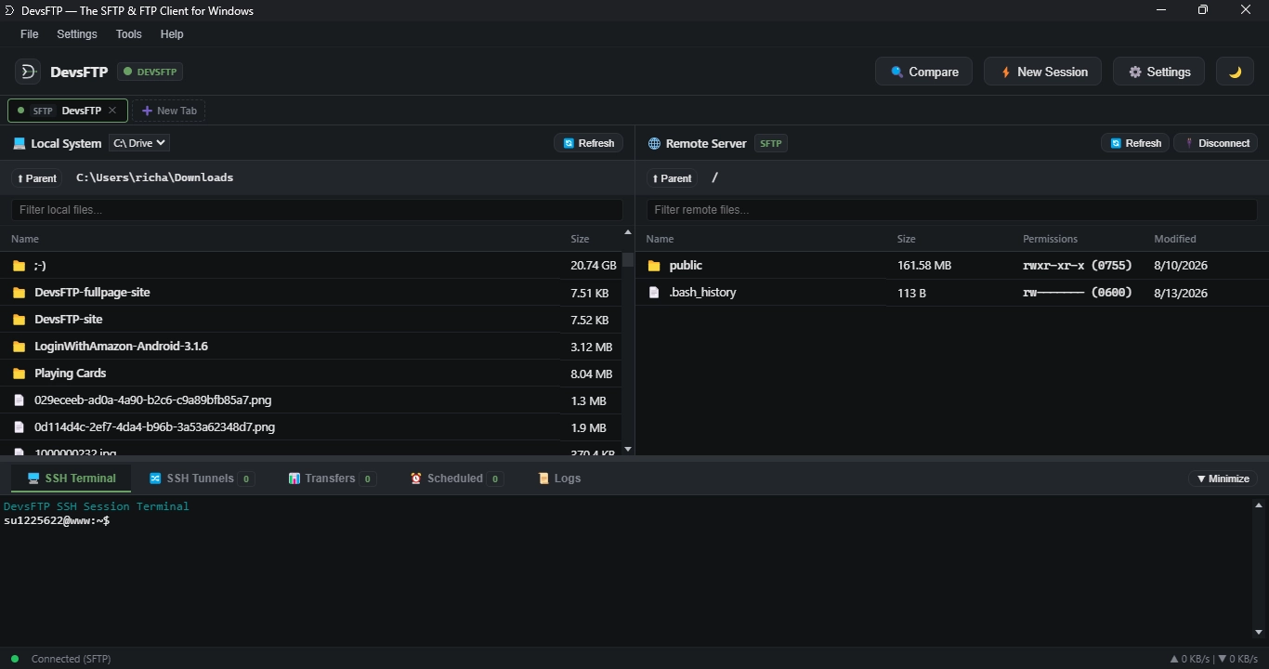1269x669 pixels.
Task: Sort remote files by Permissions column
Action: pyautogui.click(x=1050, y=239)
